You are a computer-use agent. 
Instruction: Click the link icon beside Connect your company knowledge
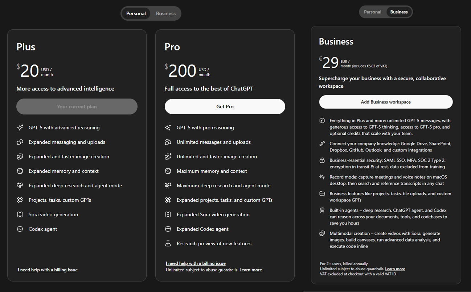click(x=322, y=144)
